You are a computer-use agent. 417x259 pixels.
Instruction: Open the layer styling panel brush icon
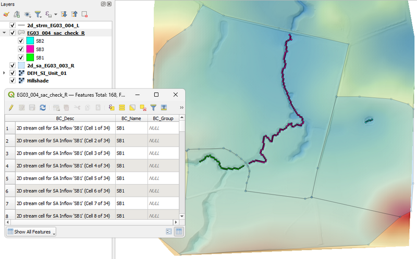pyautogui.click(x=7, y=15)
